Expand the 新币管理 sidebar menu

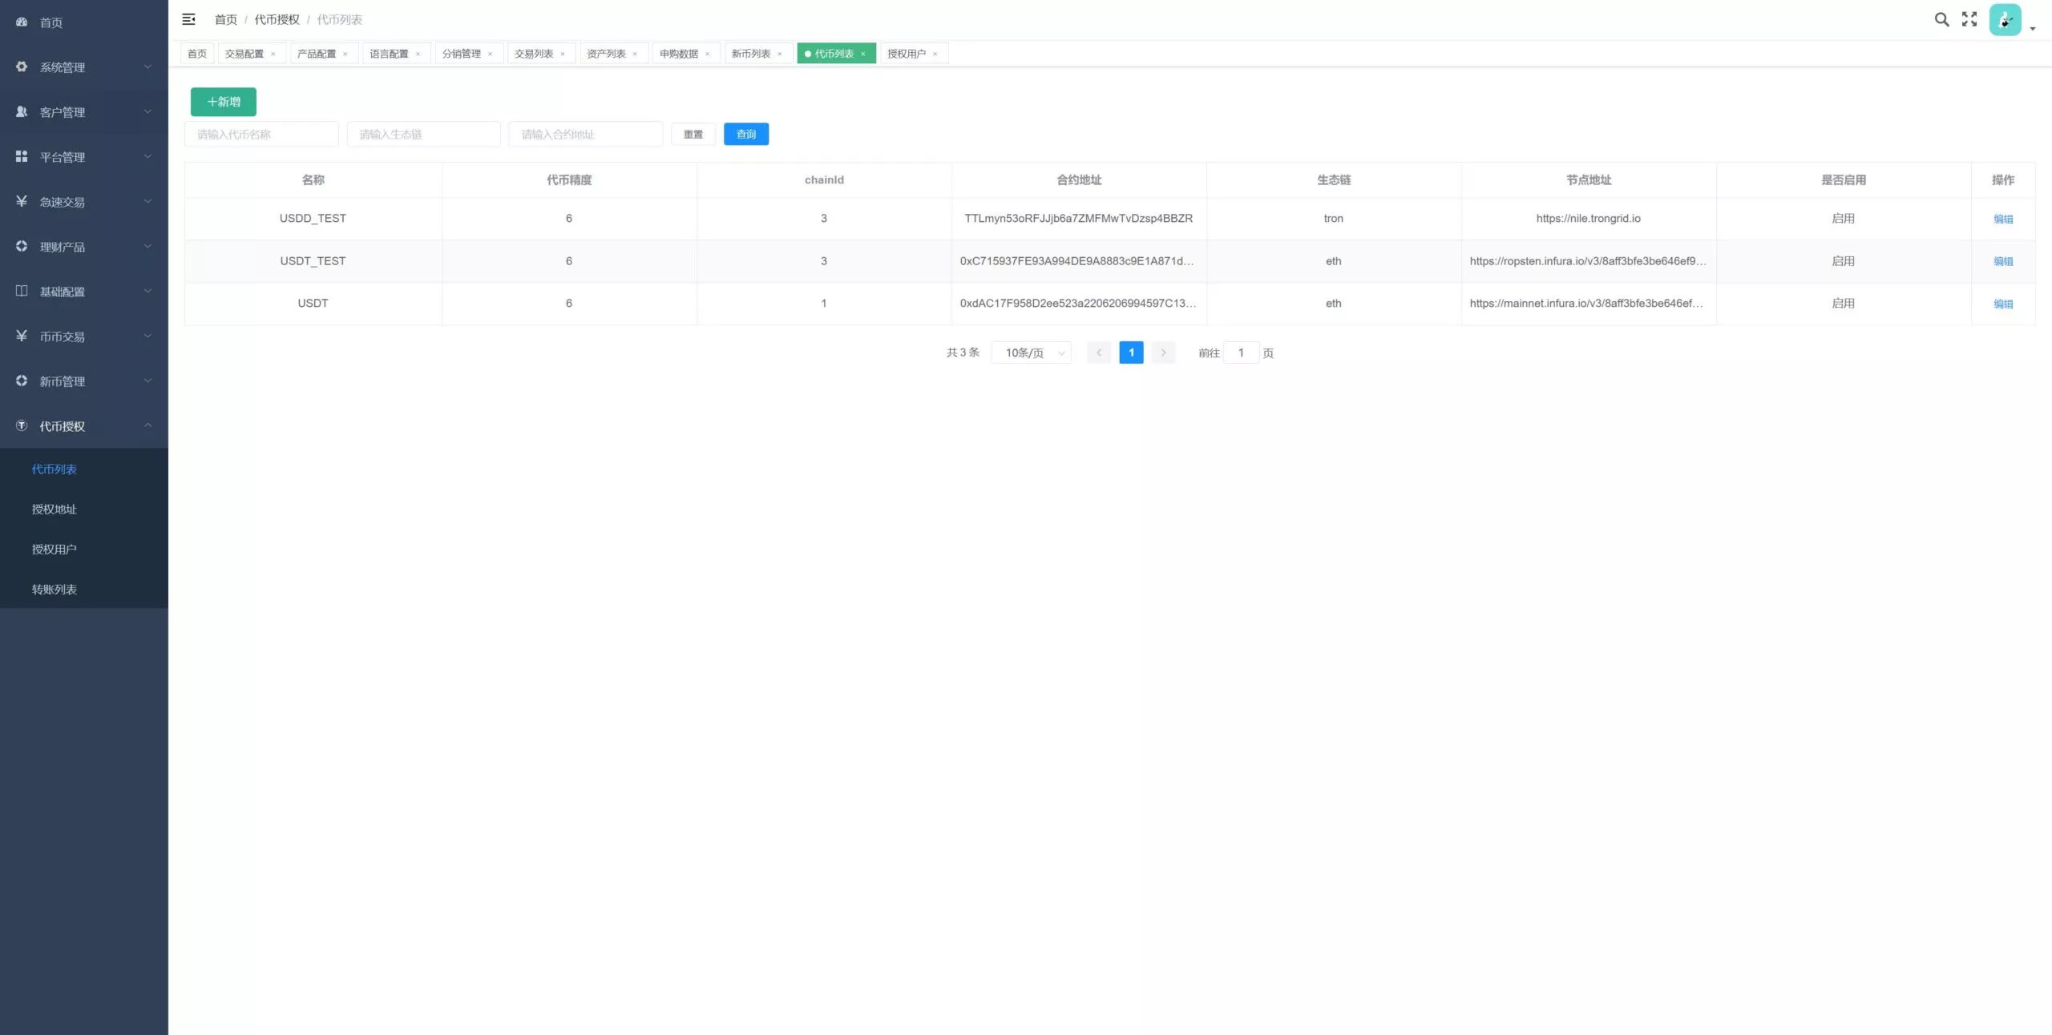click(84, 381)
